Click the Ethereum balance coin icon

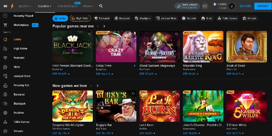(x=215, y=4)
